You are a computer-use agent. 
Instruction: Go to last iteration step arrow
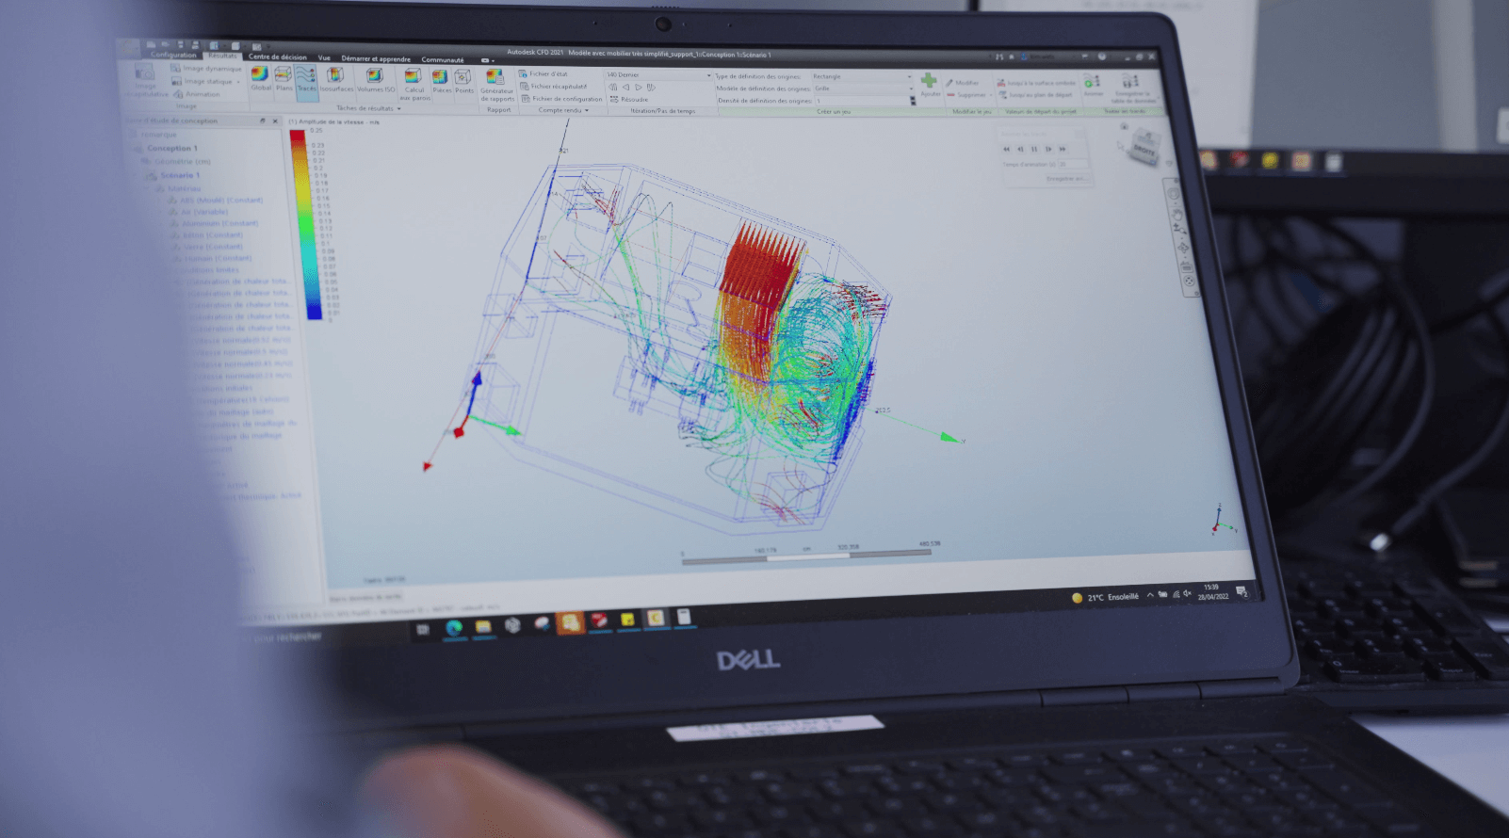tap(651, 88)
